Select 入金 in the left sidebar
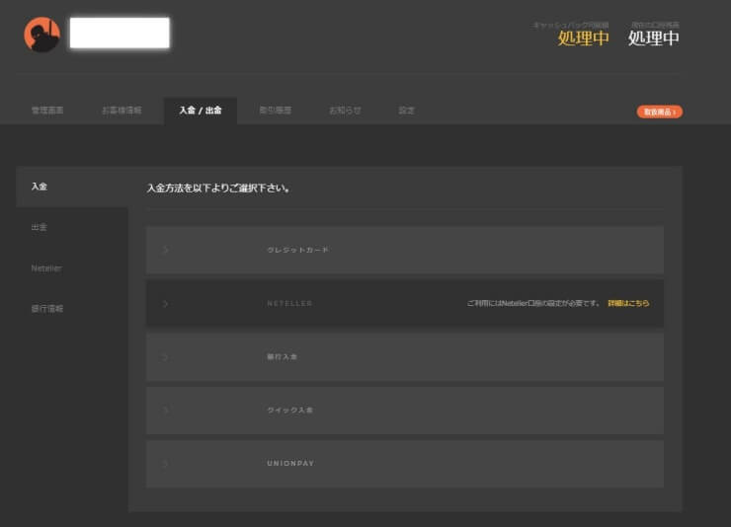731x527 pixels. coord(40,187)
